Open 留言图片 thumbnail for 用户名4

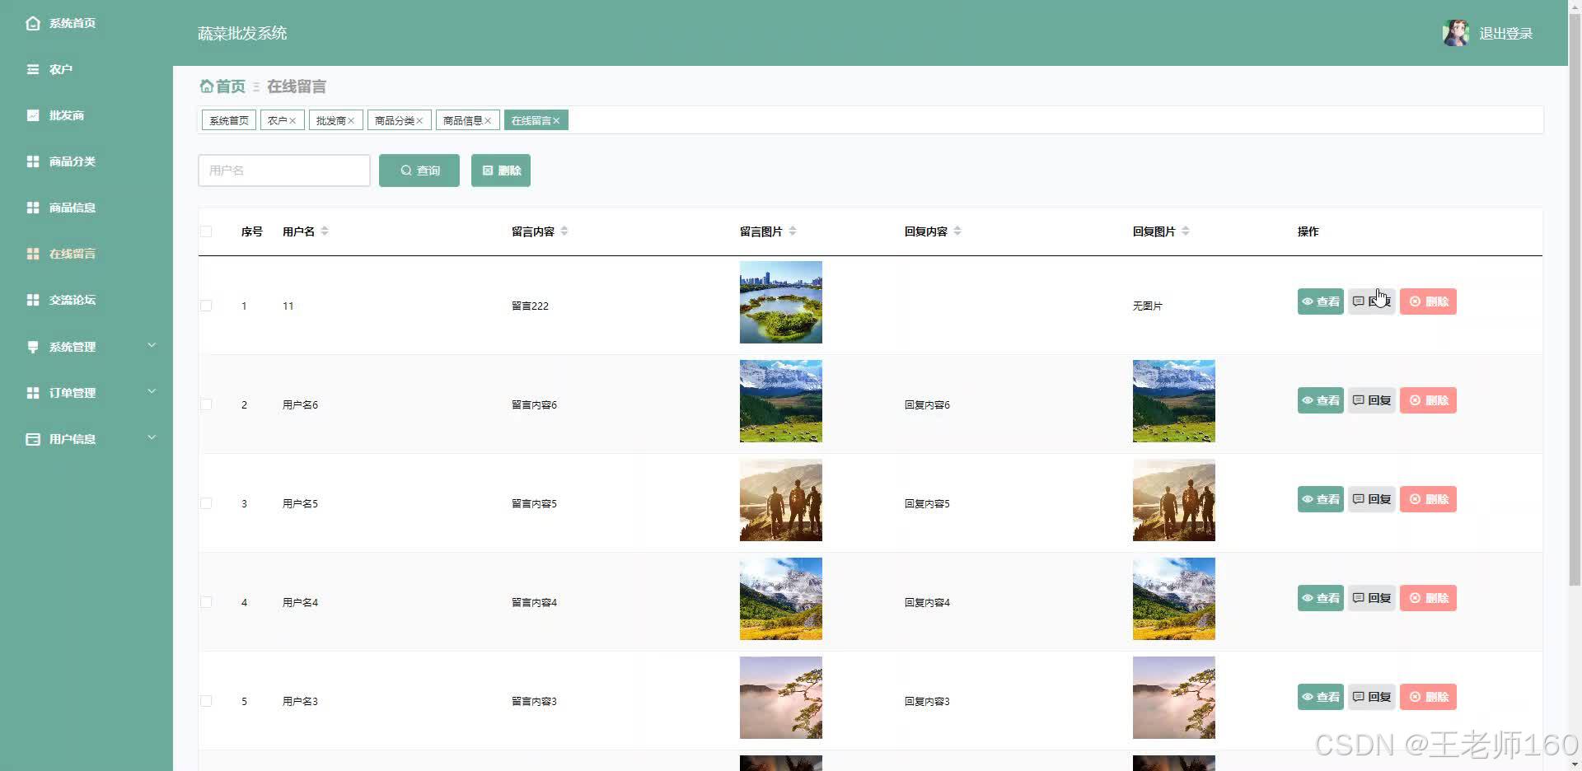click(x=781, y=599)
